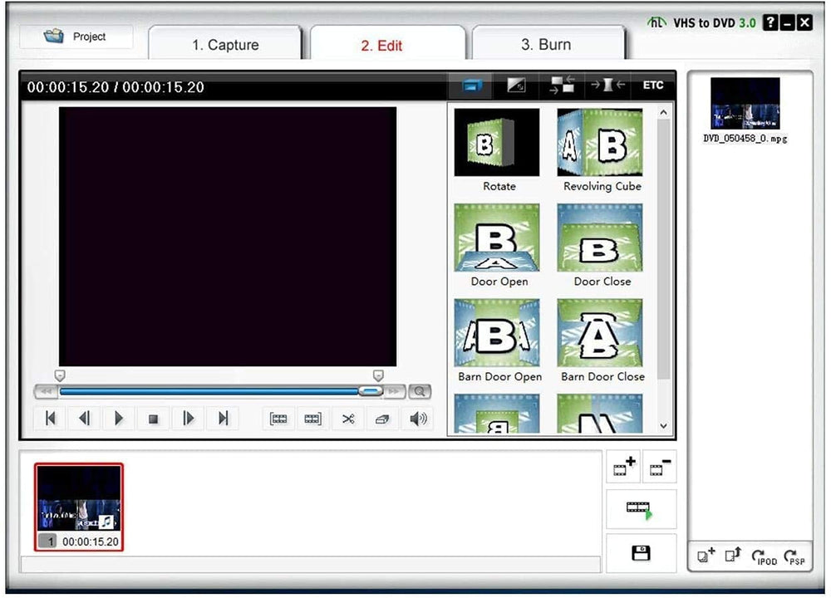
Task: Open the video Effects panel icon
Action: [517, 84]
